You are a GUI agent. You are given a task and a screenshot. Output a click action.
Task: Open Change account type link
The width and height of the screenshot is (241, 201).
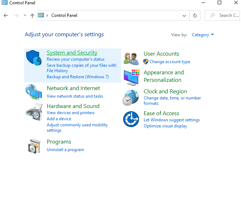[x=170, y=62]
